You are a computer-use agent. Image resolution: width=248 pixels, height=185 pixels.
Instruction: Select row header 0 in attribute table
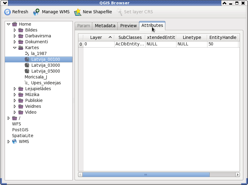[x=81, y=44]
